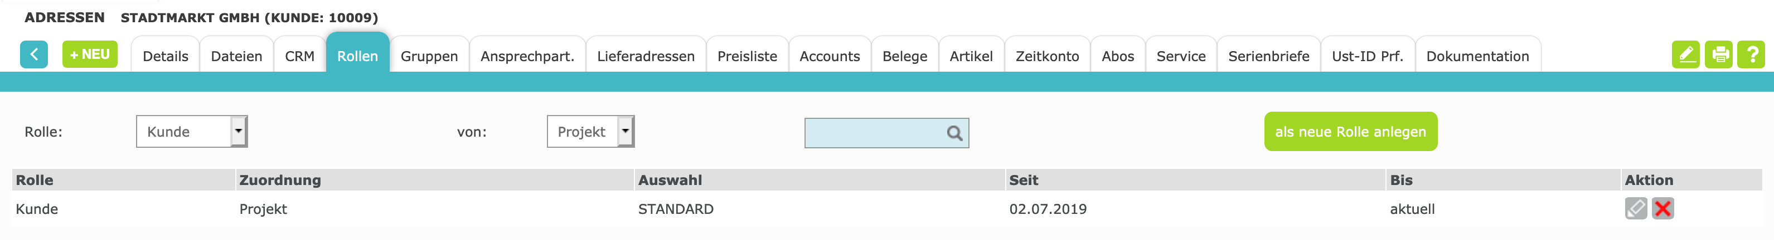Click the back arrow icon
The height and width of the screenshot is (240, 1774).
[34, 54]
